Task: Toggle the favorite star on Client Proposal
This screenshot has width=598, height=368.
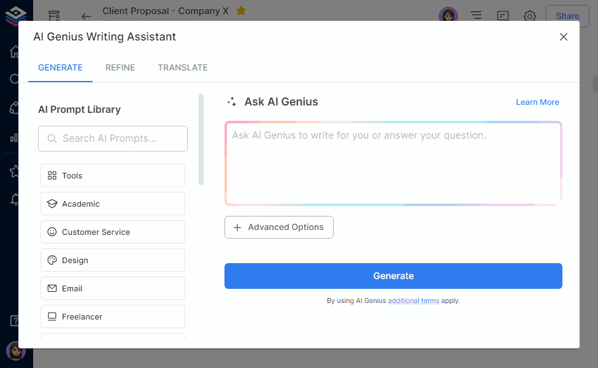Action: pyautogui.click(x=240, y=10)
